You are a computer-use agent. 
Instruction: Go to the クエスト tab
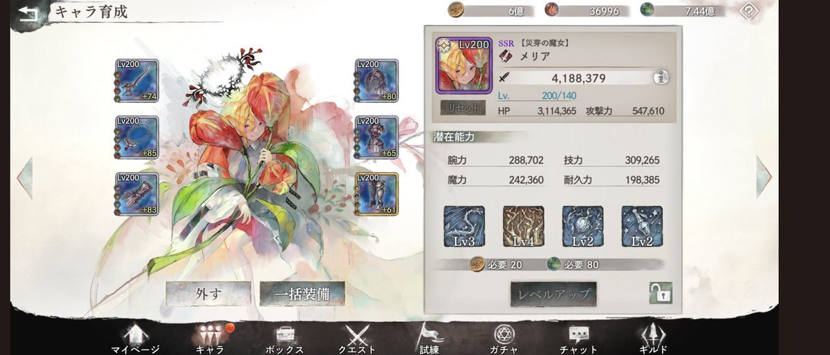point(359,340)
